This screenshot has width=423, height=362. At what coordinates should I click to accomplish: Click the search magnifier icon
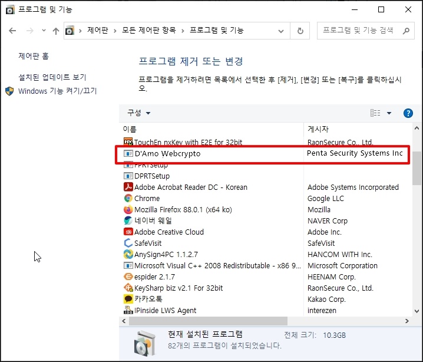click(x=406, y=31)
